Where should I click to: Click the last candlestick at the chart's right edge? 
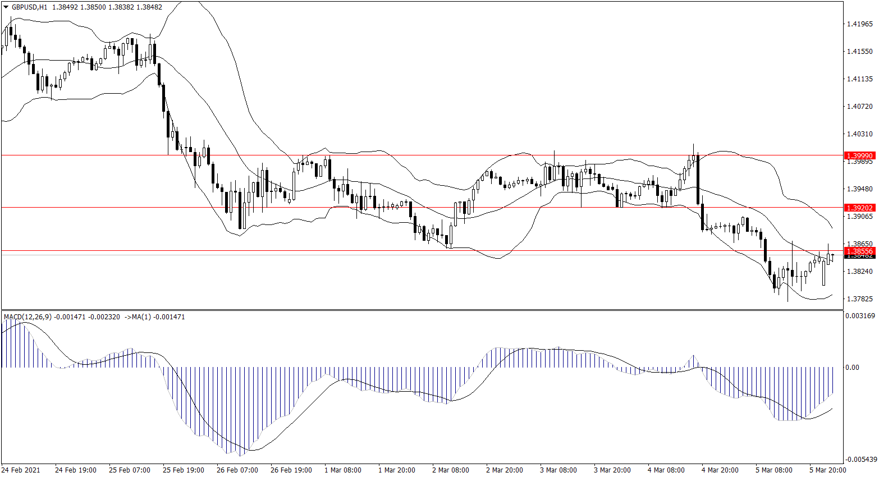(832, 256)
